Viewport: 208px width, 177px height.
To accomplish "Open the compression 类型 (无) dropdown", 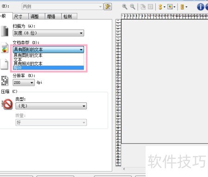I will [x=51, y=106].
